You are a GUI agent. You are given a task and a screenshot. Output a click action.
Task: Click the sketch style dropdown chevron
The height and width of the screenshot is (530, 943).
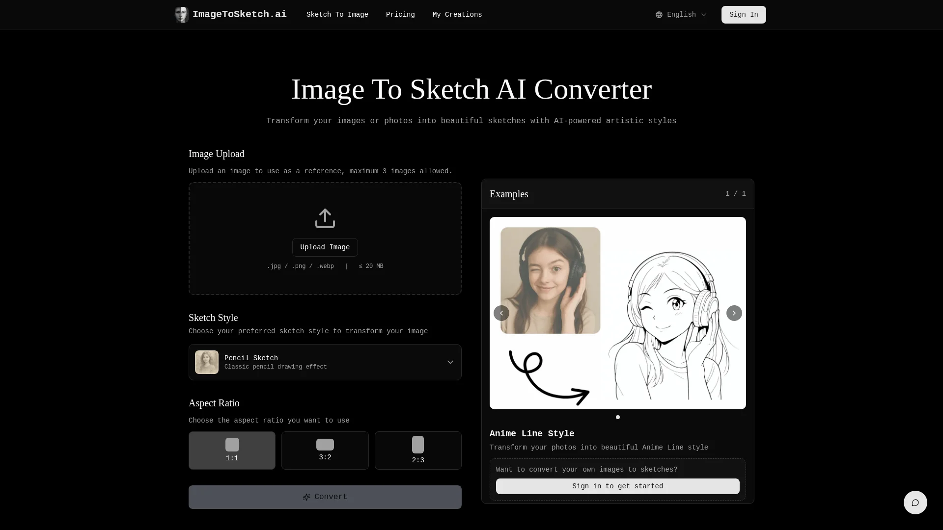[x=450, y=362]
